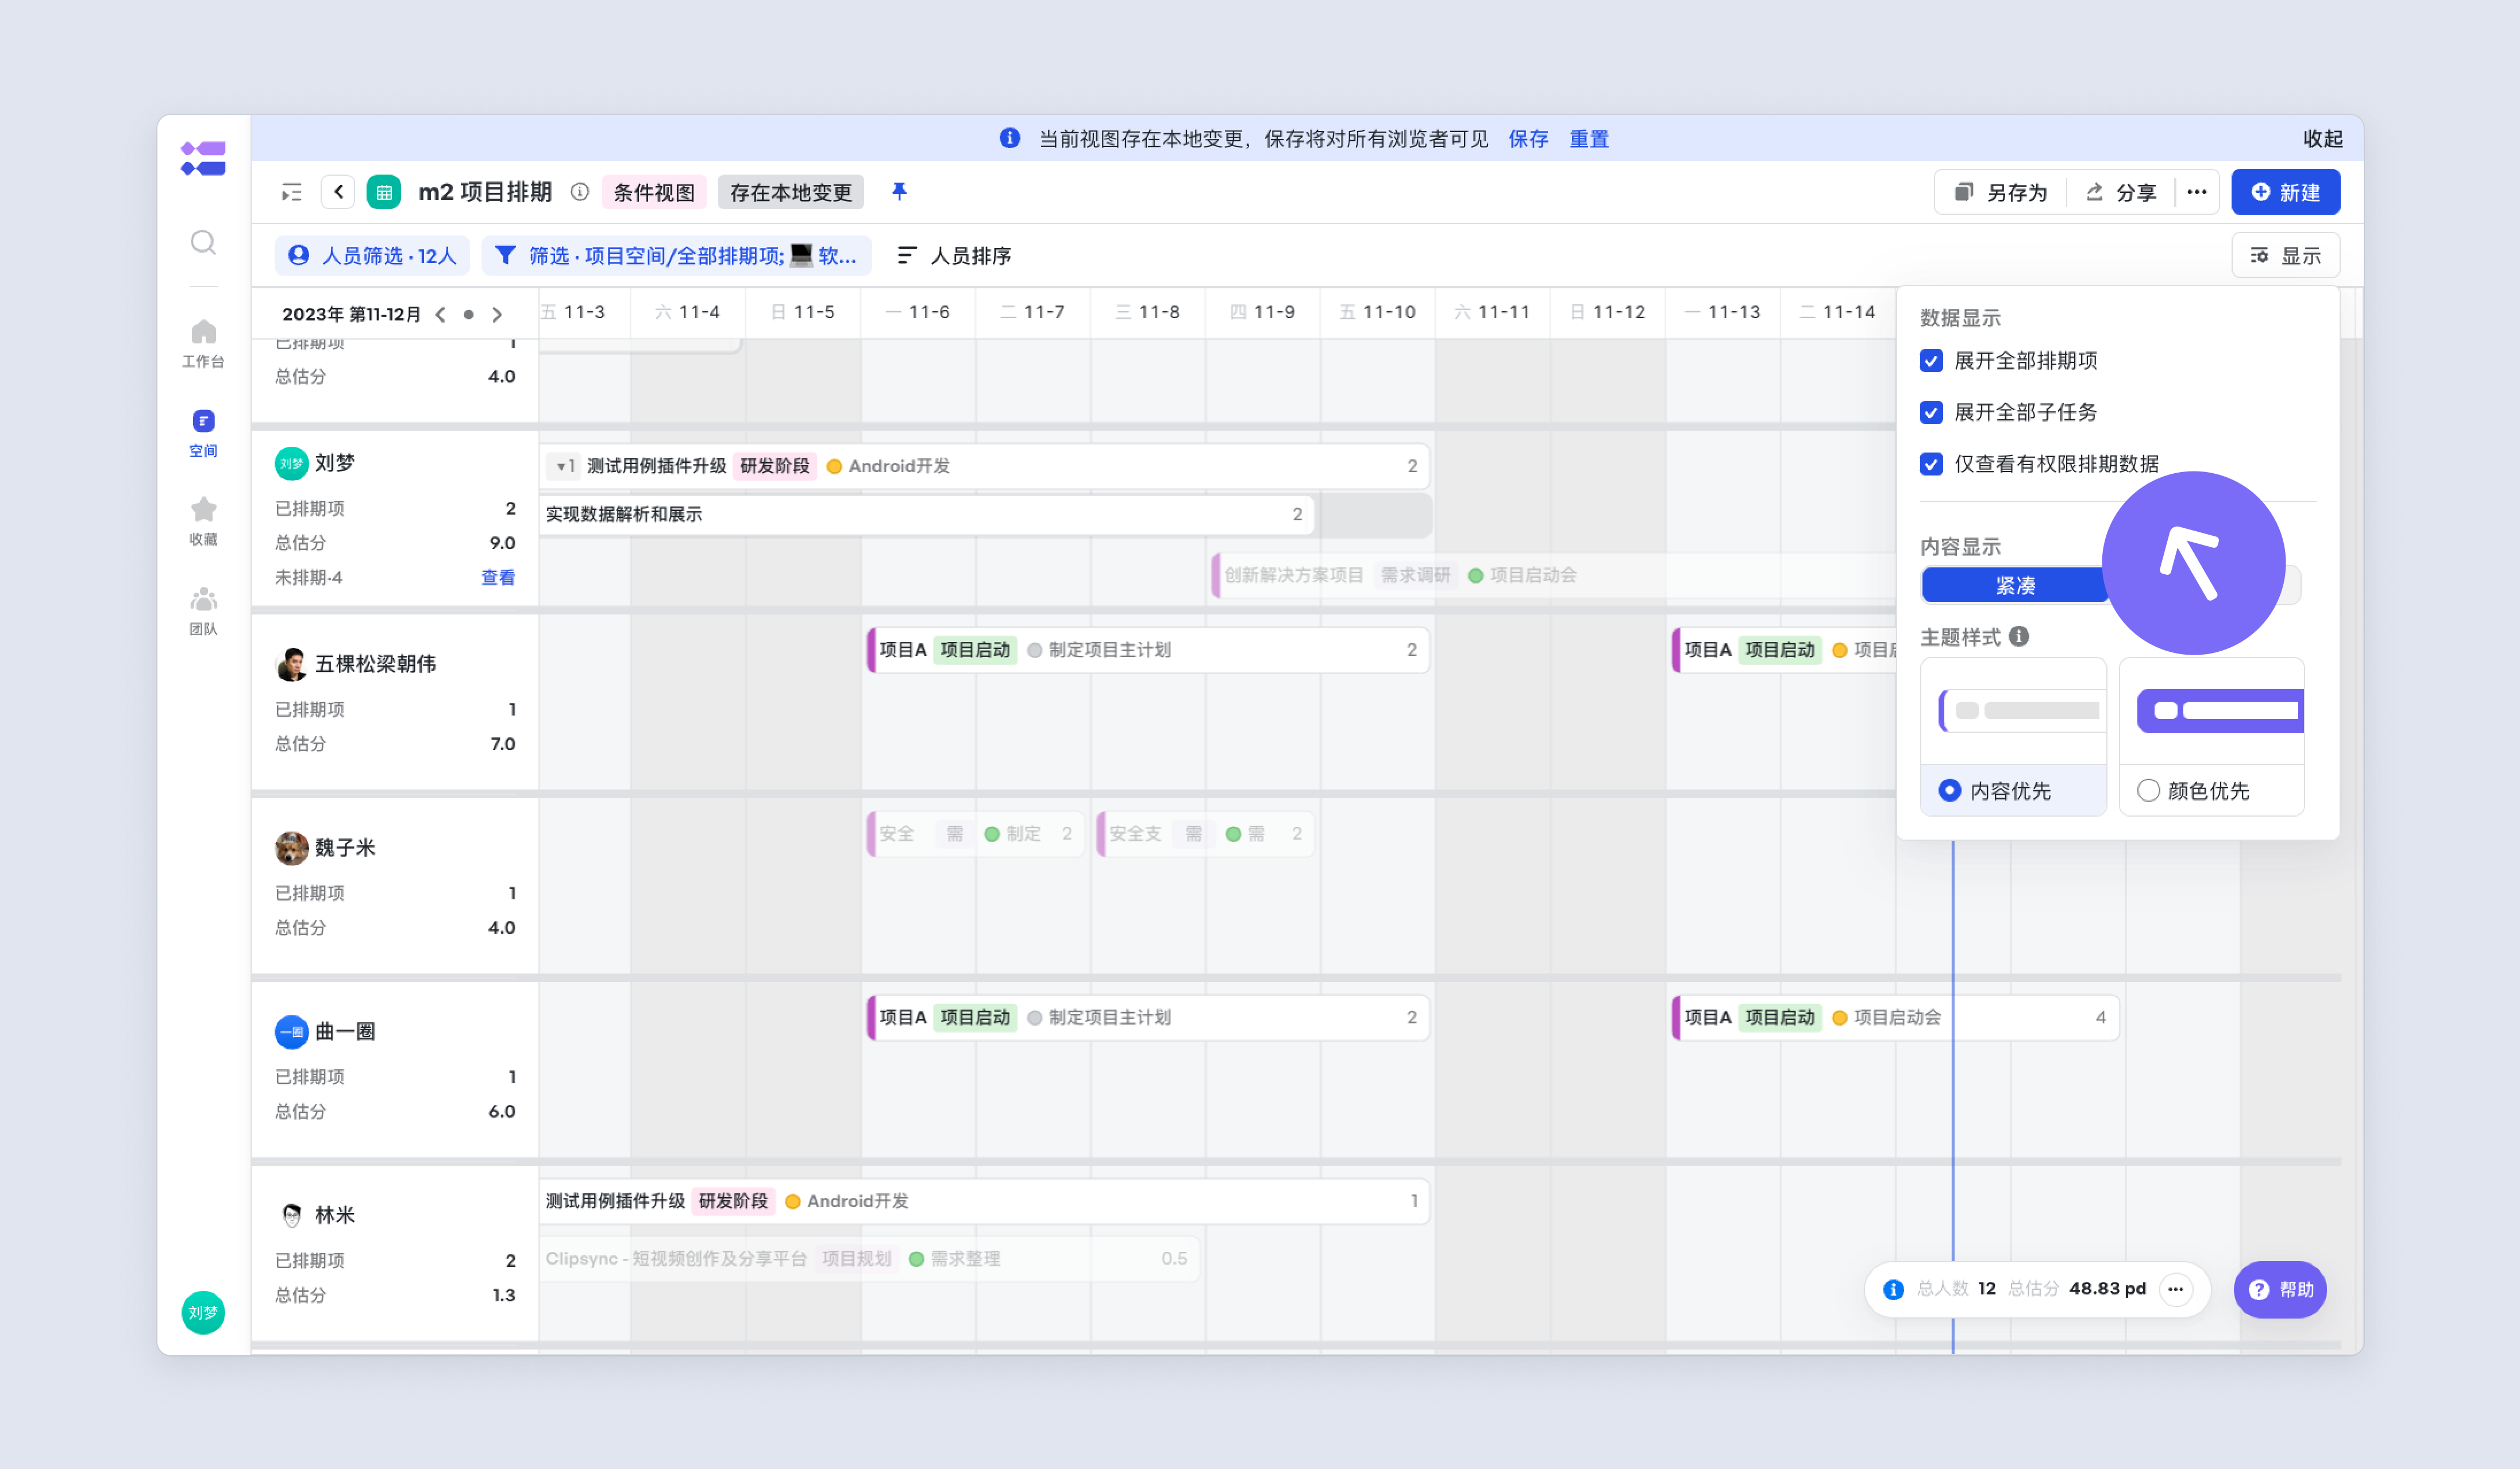The height and width of the screenshot is (1469, 2520).
Task: Select the 颜色优先 radio option
Action: (2148, 790)
